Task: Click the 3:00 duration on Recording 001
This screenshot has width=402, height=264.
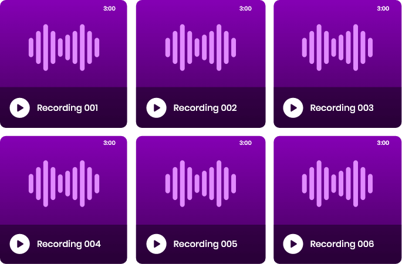Action: click(x=109, y=9)
